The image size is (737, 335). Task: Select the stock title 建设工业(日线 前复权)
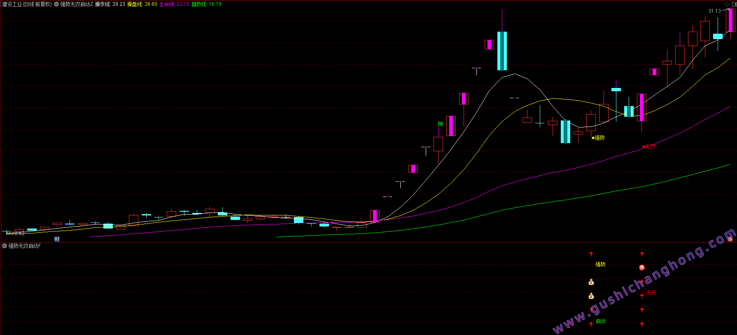(x=27, y=4)
